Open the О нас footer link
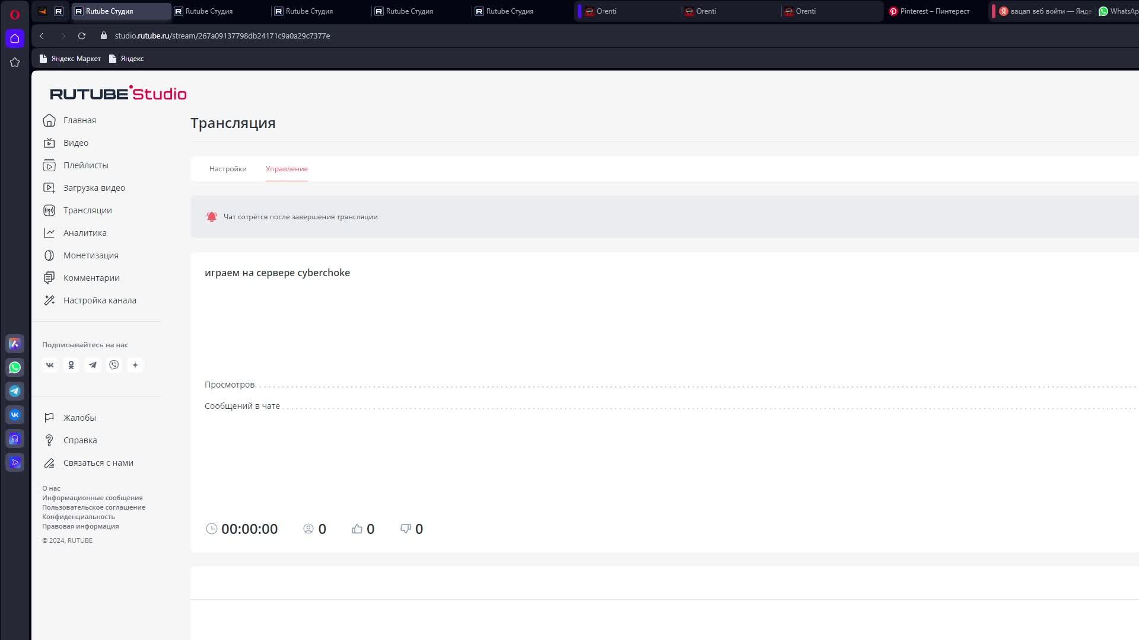Viewport: 1139px width, 640px height. click(x=51, y=488)
